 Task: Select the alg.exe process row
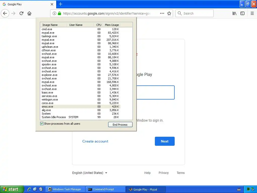80,110
